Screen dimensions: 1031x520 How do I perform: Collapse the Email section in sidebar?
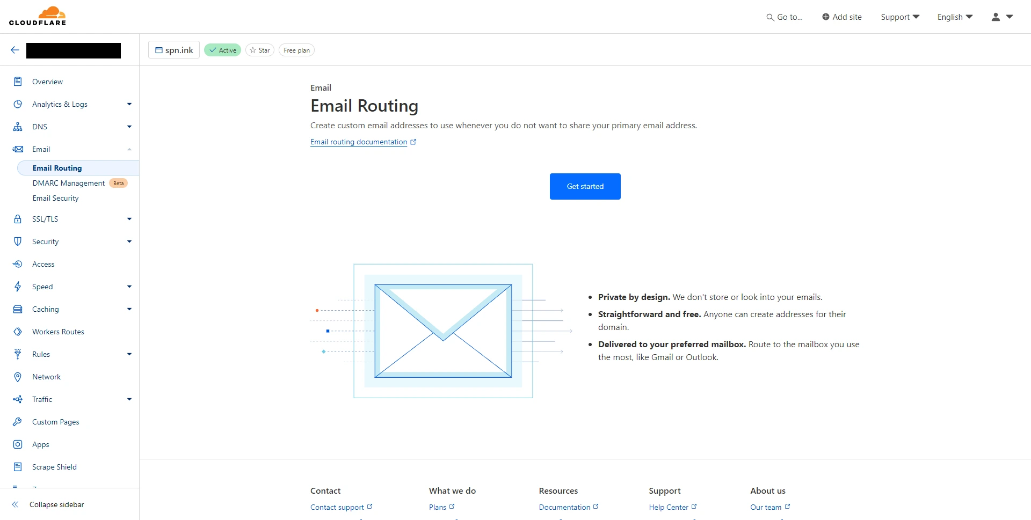pyautogui.click(x=129, y=149)
